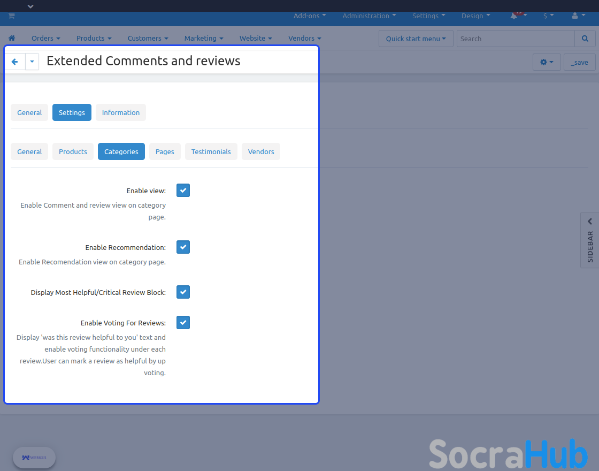Toggle the Enable Recommendation checkbox

183,247
